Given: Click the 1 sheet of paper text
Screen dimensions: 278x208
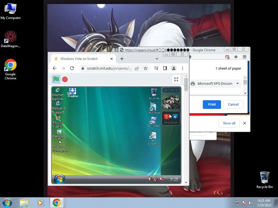Looking at the screenshot, I should pos(228,69).
